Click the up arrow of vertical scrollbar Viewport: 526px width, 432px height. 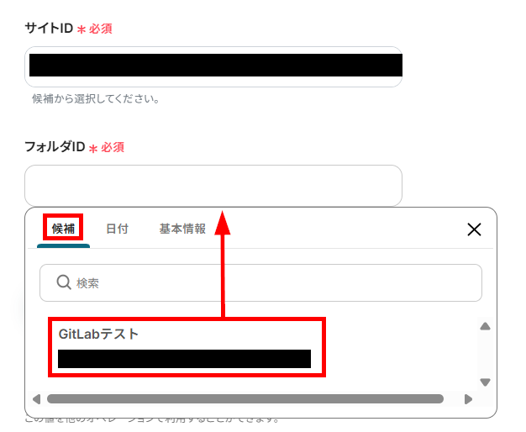coord(485,326)
